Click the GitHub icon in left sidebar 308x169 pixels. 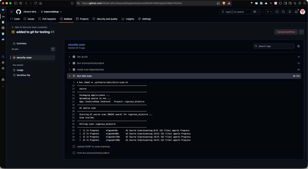pos(3,28)
